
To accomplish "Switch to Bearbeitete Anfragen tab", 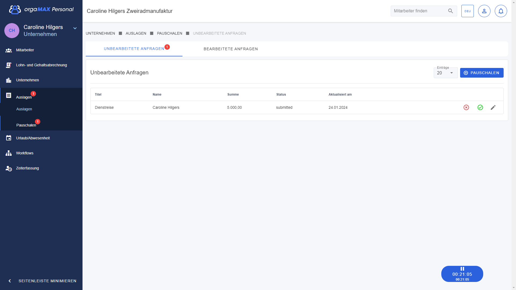I will tap(231, 49).
